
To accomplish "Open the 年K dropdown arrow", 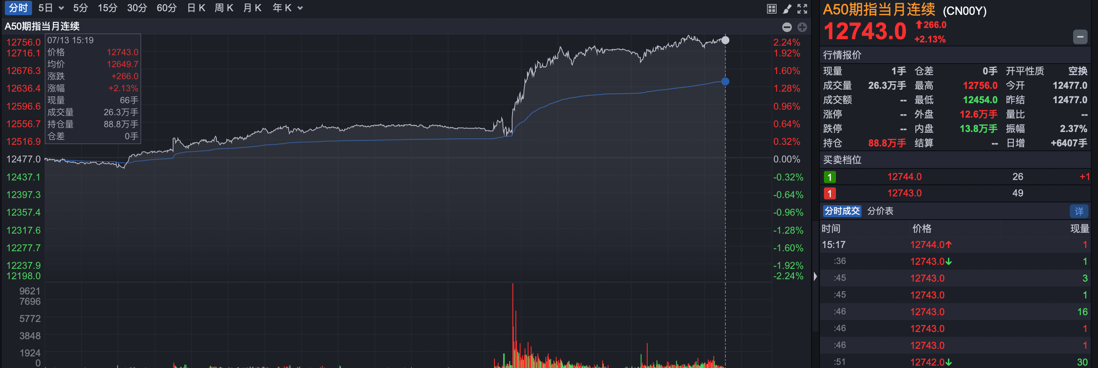I will pyautogui.click(x=300, y=8).
